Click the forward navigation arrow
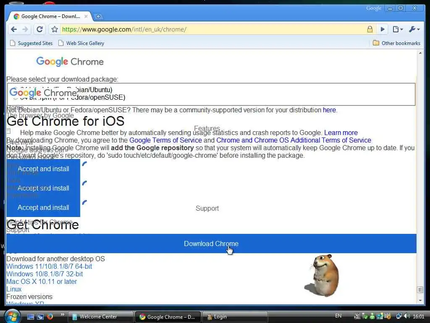Image resolution: width=430 pixels, height=323 pixels. (25, 29)
